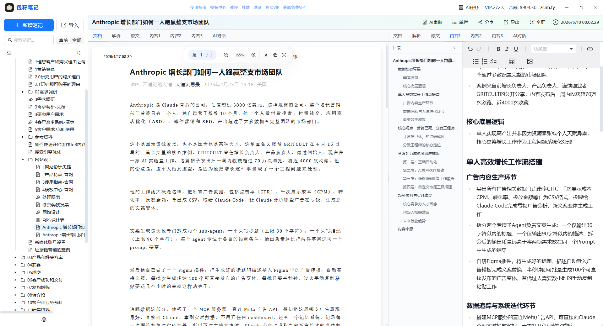Click the 导入 import button

pyautogui.click(x=70, y=25)
